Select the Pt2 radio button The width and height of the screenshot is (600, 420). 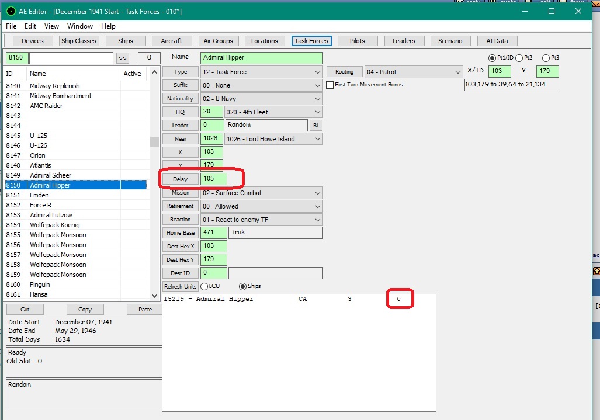click(x=519, y=58)
